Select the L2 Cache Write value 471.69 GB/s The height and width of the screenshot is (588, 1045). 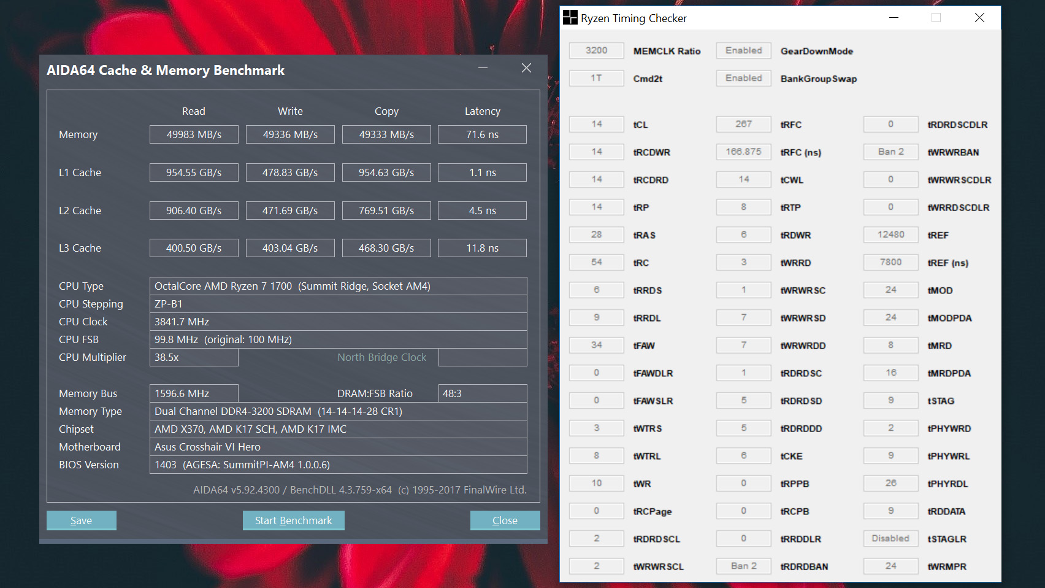point(290,211)
